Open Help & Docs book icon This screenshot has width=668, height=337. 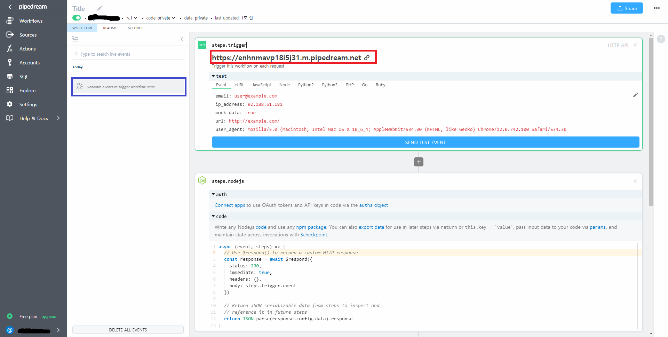pos(10,118)
